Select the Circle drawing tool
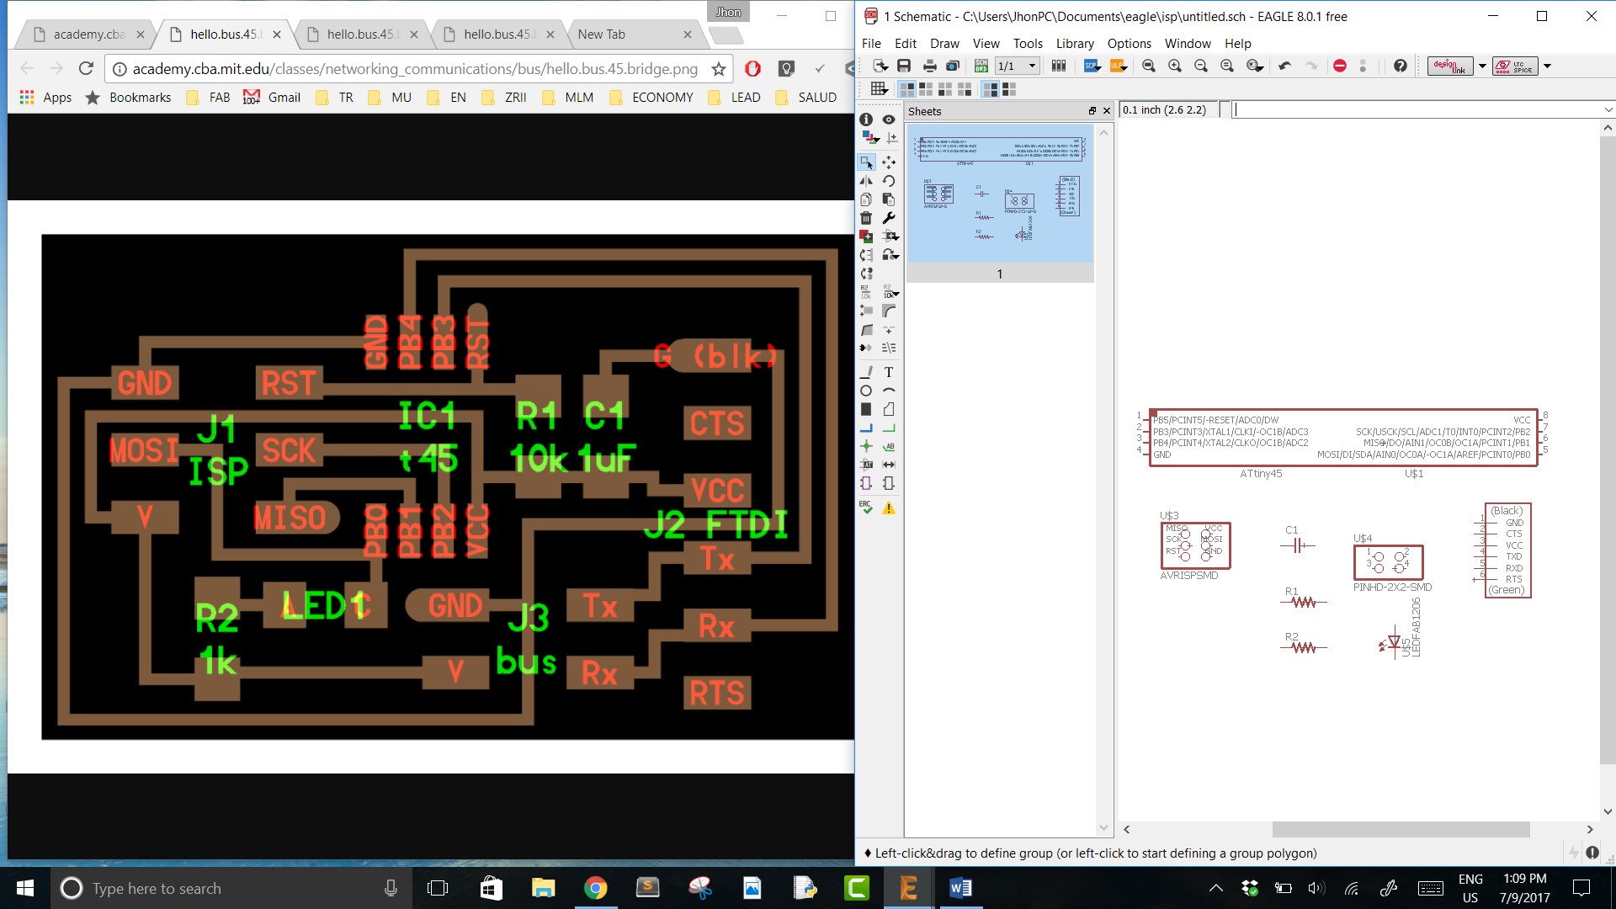Viewport: 1616px width, 909px height. (x=866, y=391)
